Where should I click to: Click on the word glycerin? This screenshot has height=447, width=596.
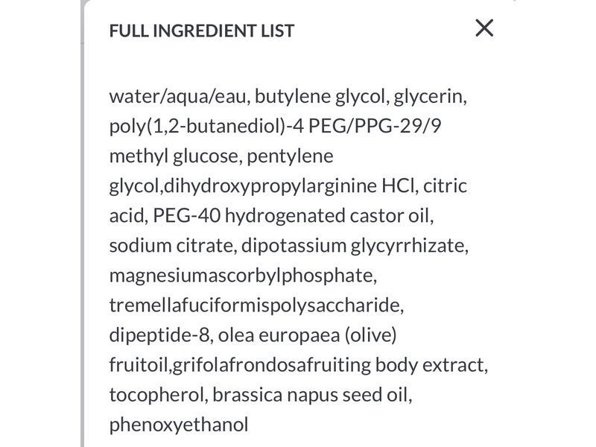(435, 95)
